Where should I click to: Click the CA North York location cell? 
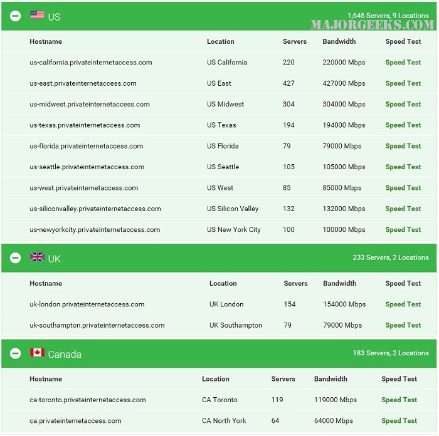[x=224, y=420]
